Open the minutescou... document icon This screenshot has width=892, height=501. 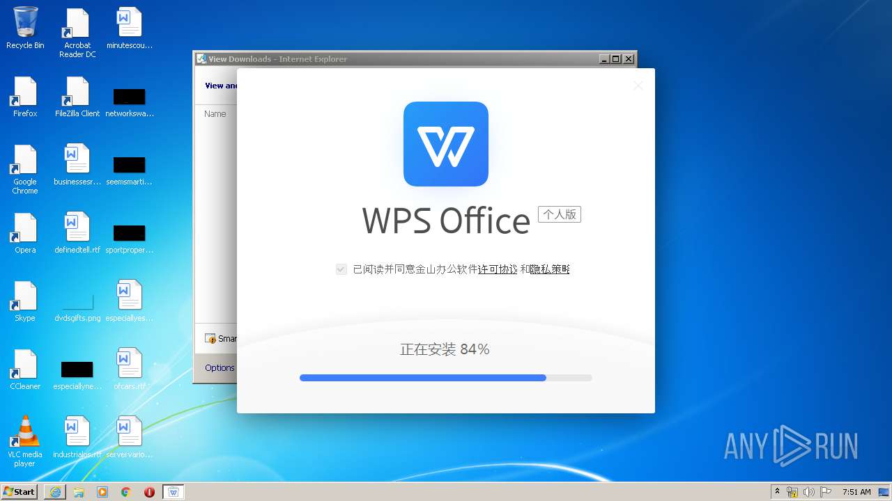point(129,28)
